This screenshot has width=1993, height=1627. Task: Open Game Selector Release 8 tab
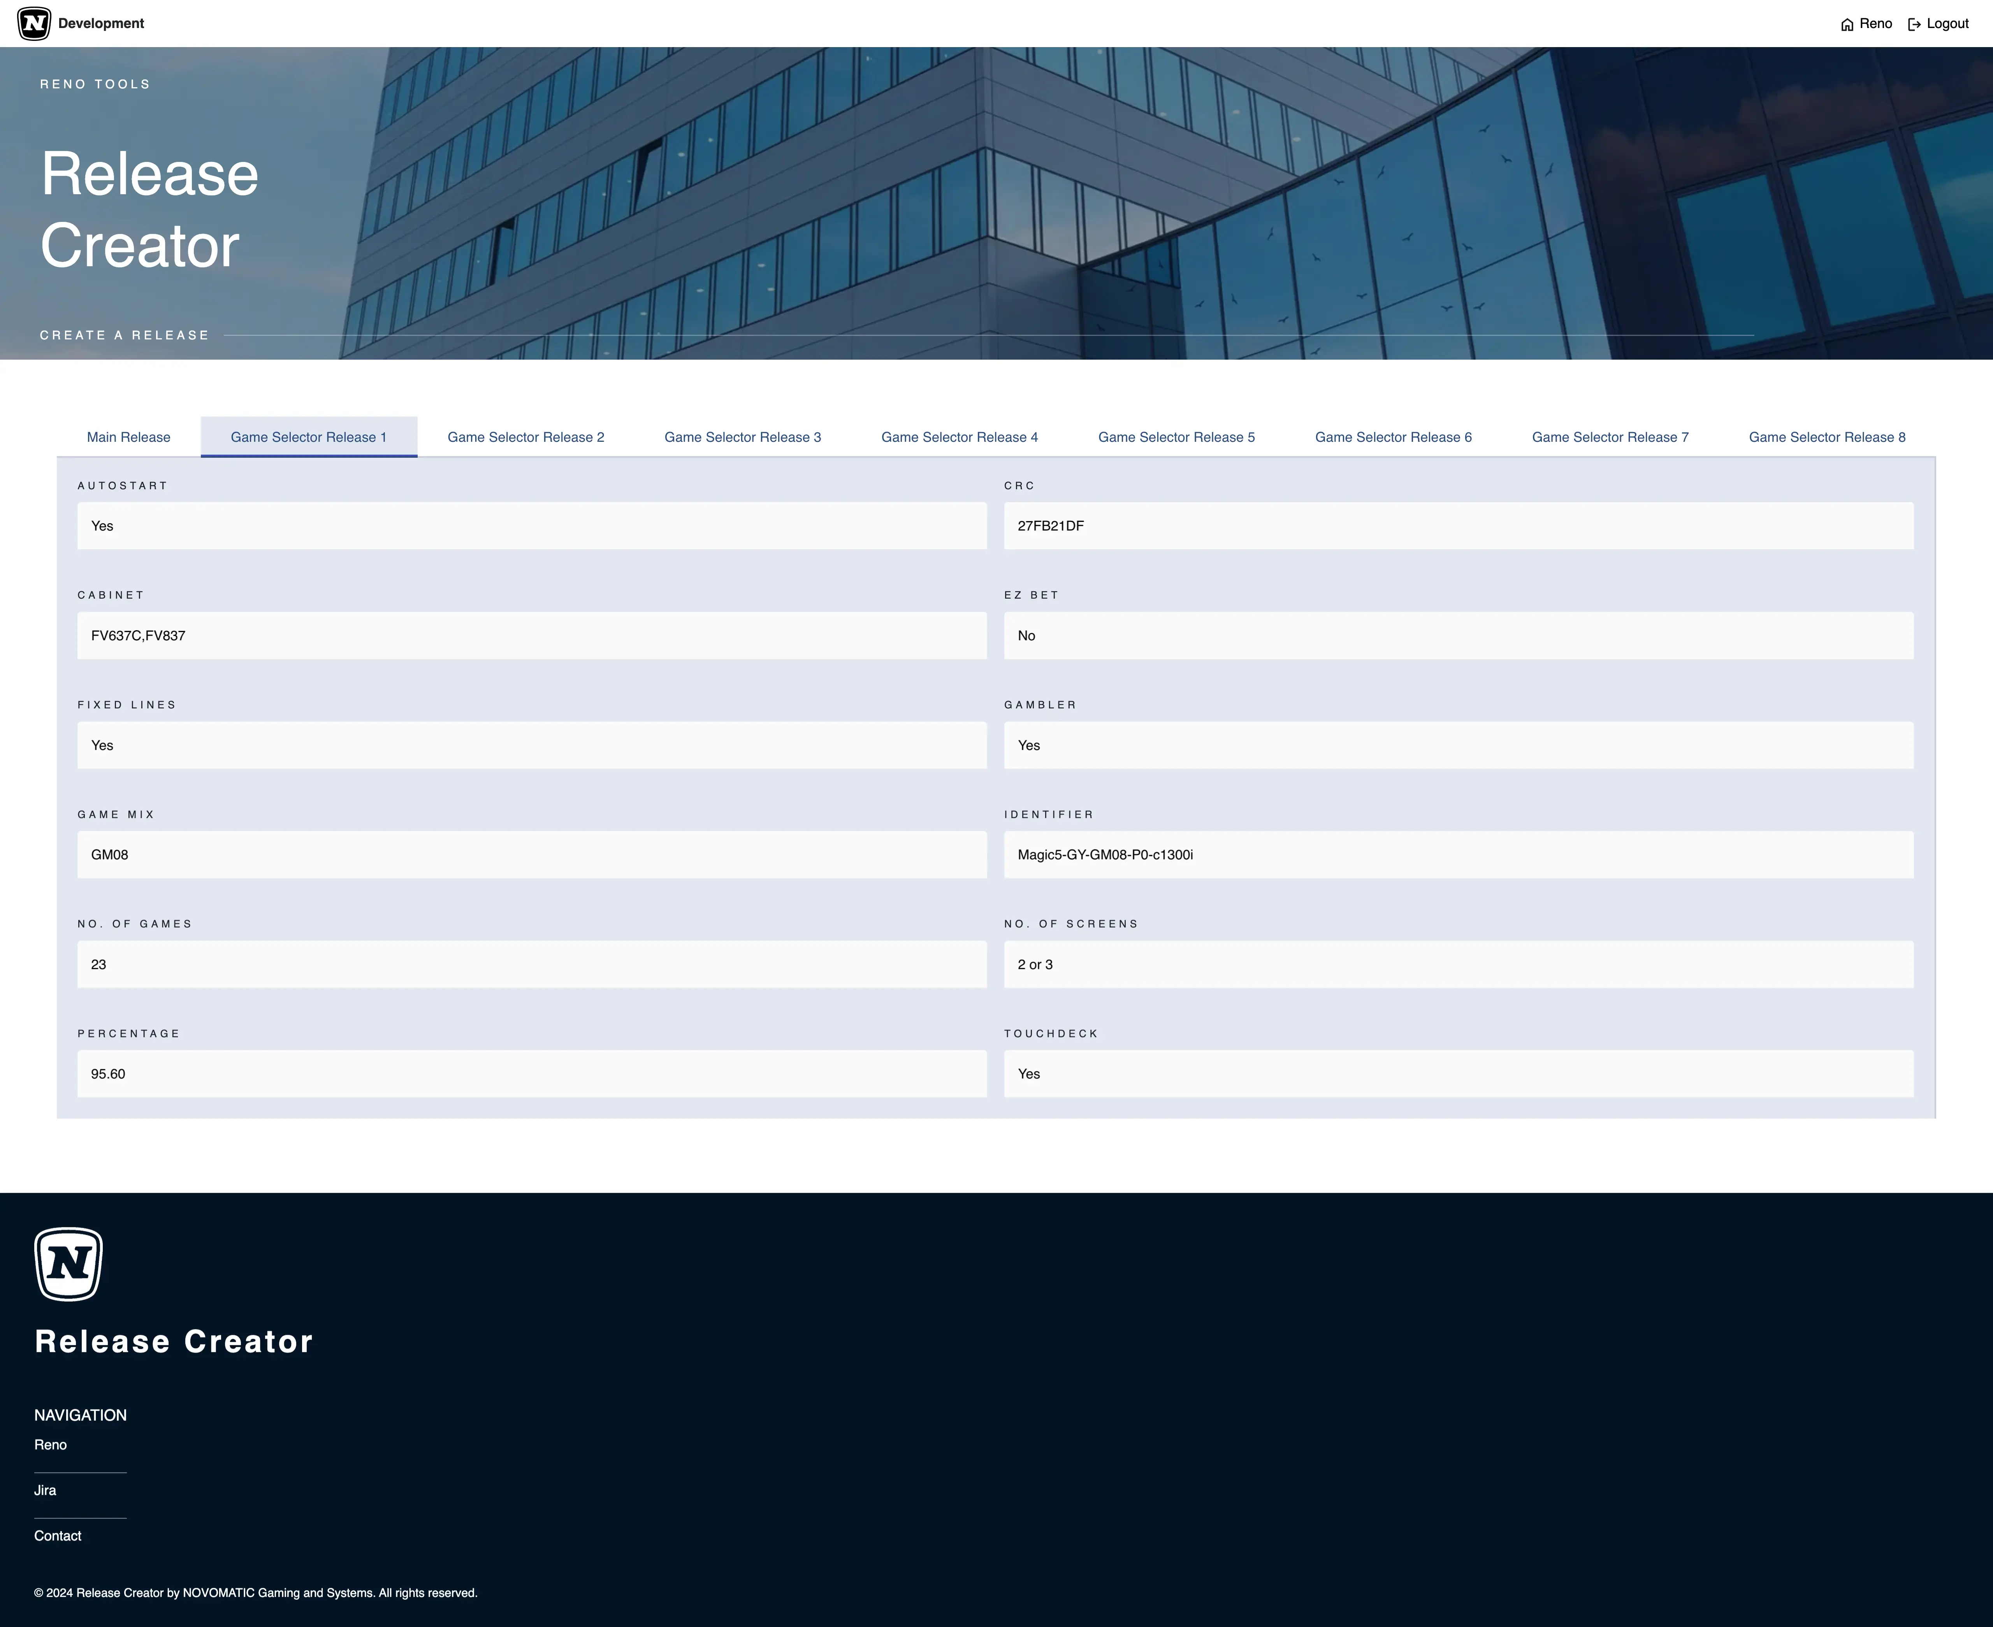[x=1826, y=437]
